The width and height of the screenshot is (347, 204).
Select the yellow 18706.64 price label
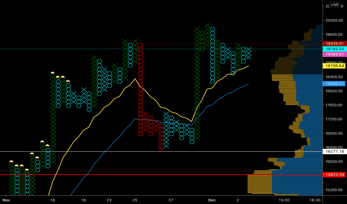pyautogui.click(x=335, y=66)
